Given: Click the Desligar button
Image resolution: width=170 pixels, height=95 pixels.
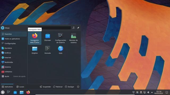Looking at the screenshot, I should [x=70, y=87].
